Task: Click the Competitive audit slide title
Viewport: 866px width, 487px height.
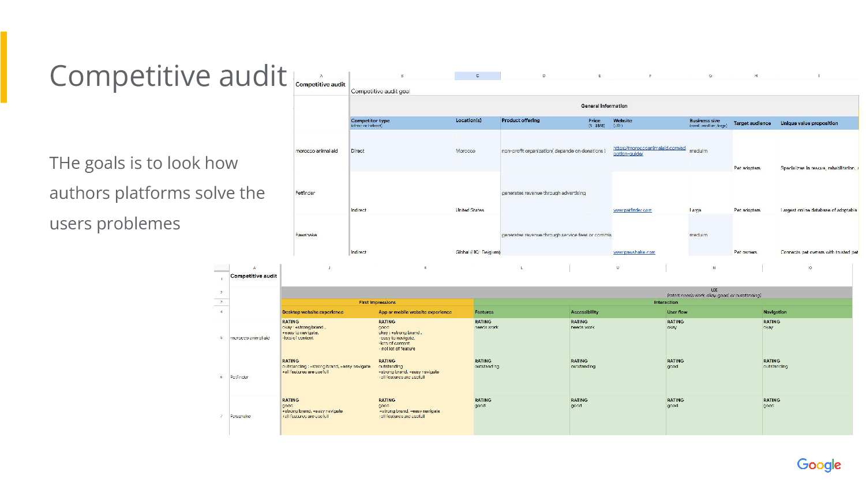Action: [168, 76]
